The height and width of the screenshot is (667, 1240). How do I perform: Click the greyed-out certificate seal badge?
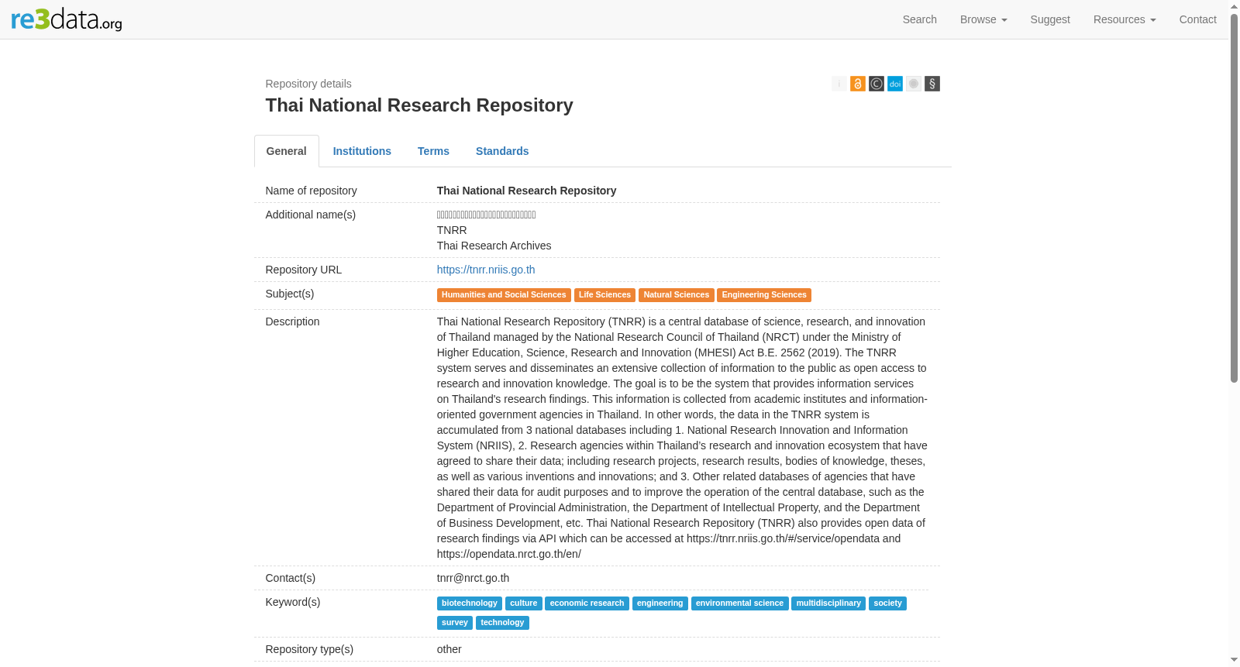[x=914, y=84]
